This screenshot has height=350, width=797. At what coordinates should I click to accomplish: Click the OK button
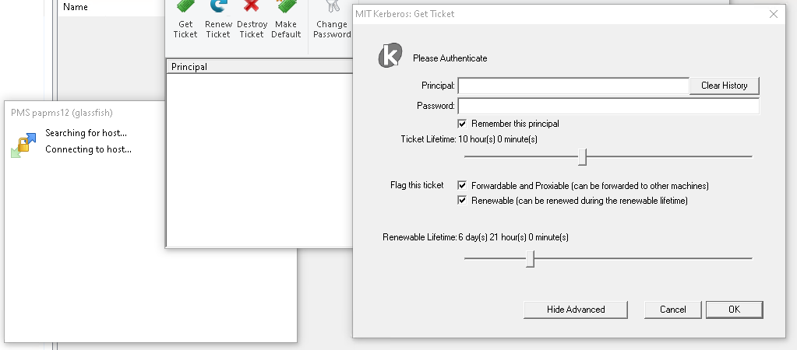(734, 310)
